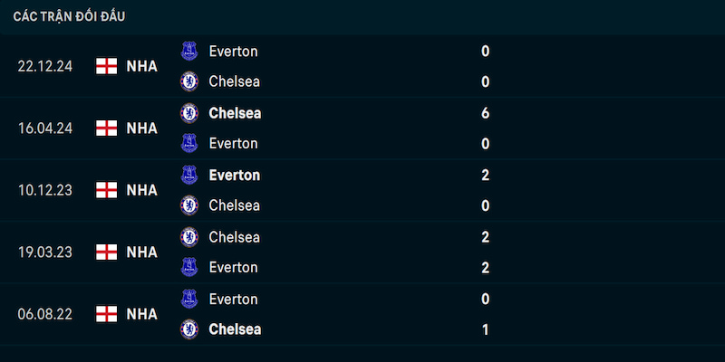
Task: Select NHA league label for 19.03.23
Action: (142, 252)
